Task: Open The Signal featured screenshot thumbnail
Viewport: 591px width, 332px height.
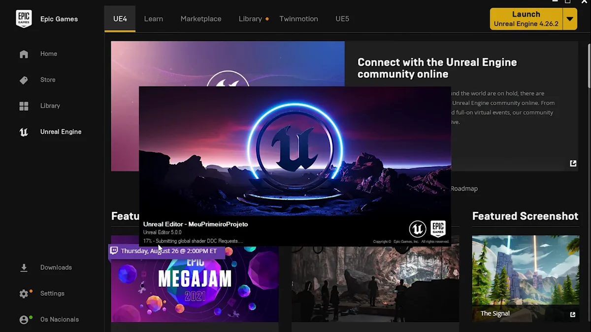Action: coord(525,278)
